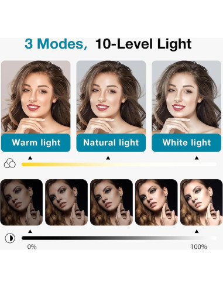Click the black-to-white brightness slider
Image resolution: width=223 pixels, height=288 pixels.
click(x=119, y=238)
